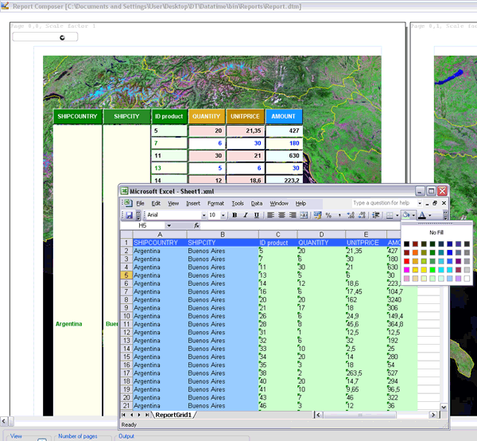Pick the magenta swatch in fill palette
The width and height of the screenshot is (477, 441).
click(x=407, y=270)
